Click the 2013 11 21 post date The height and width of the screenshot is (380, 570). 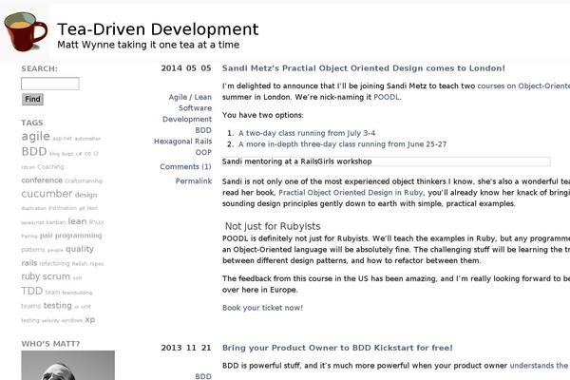(186, 348)
